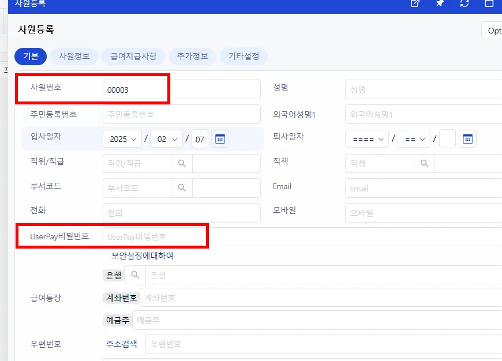Click the pin icon in title bar
Screen dimensions: 502x361
[440, 3]
